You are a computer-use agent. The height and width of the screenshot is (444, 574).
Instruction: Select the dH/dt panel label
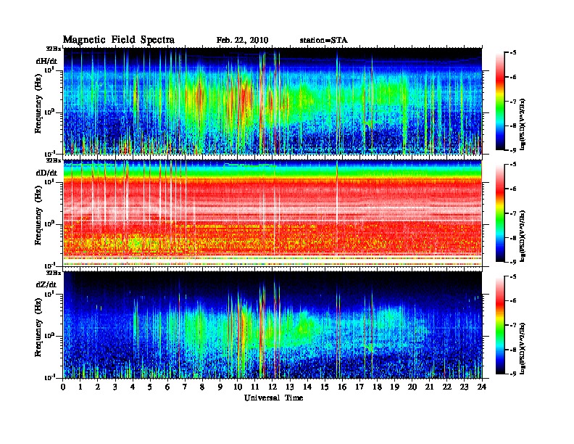46,61
